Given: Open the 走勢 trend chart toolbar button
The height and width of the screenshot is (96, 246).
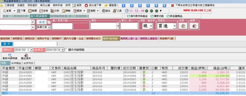Looking at the screenshot, I should click(44, 11).
